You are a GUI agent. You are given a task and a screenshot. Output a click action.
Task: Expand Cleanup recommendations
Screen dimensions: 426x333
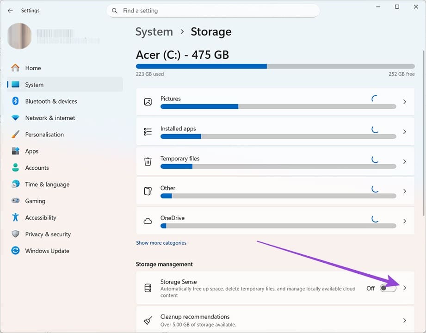404,320
